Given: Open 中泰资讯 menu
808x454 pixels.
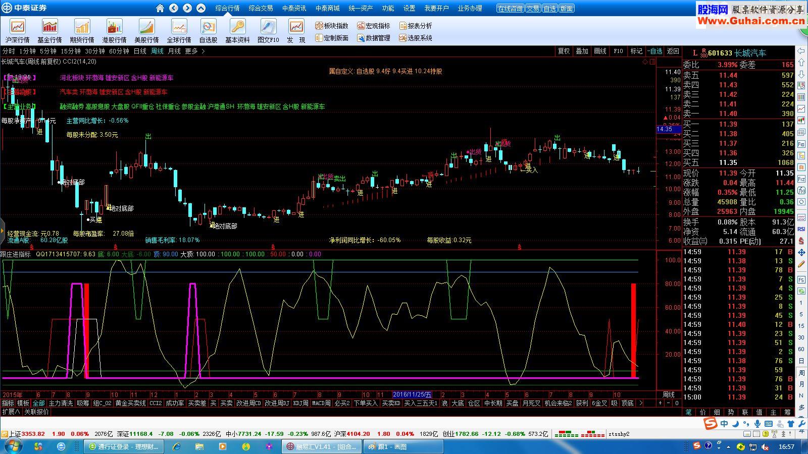Looking at the screenshot, I should click(x=294, y=8).
